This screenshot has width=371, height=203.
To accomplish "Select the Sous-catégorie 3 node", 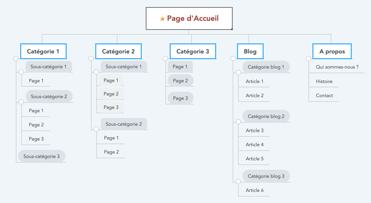I will (42, 156).
